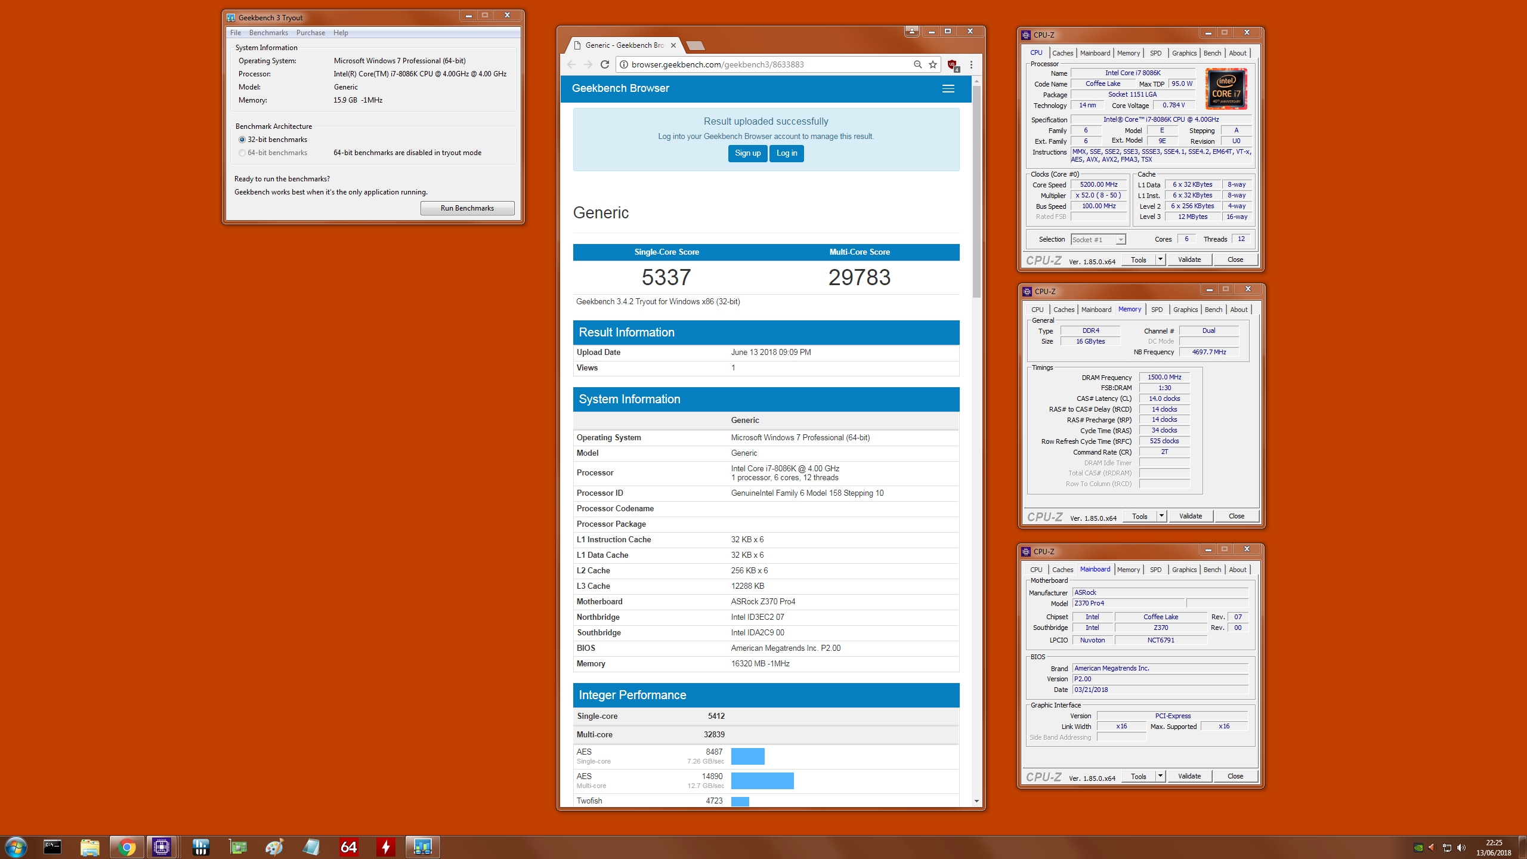This screenshot has height=859, width=1527.
Task: Click the Single-Core Score value 5337
Action: pos(666,277)
